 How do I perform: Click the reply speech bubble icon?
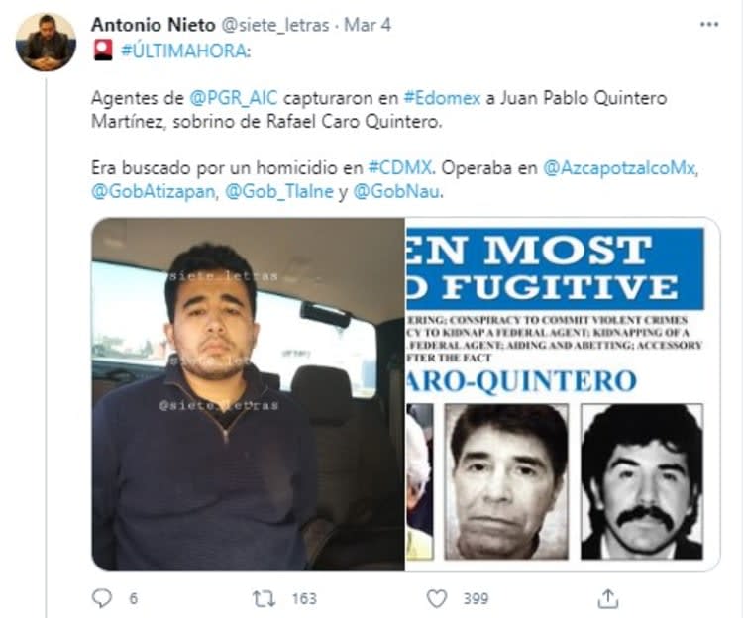pos(101,598)
